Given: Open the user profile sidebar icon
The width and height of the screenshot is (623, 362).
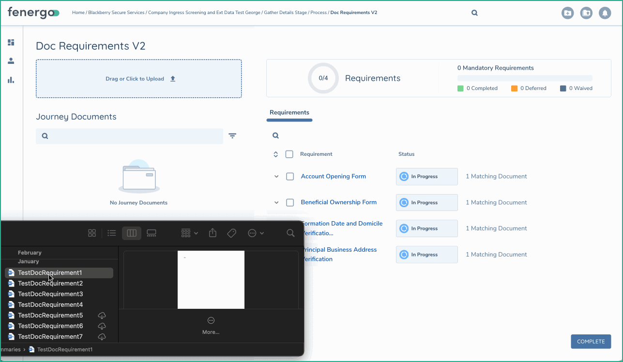Looking at the screenshot, I should (11, 61).
